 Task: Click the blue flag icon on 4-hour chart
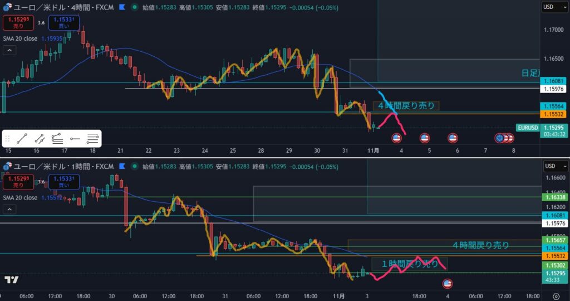tap(122, 8)
